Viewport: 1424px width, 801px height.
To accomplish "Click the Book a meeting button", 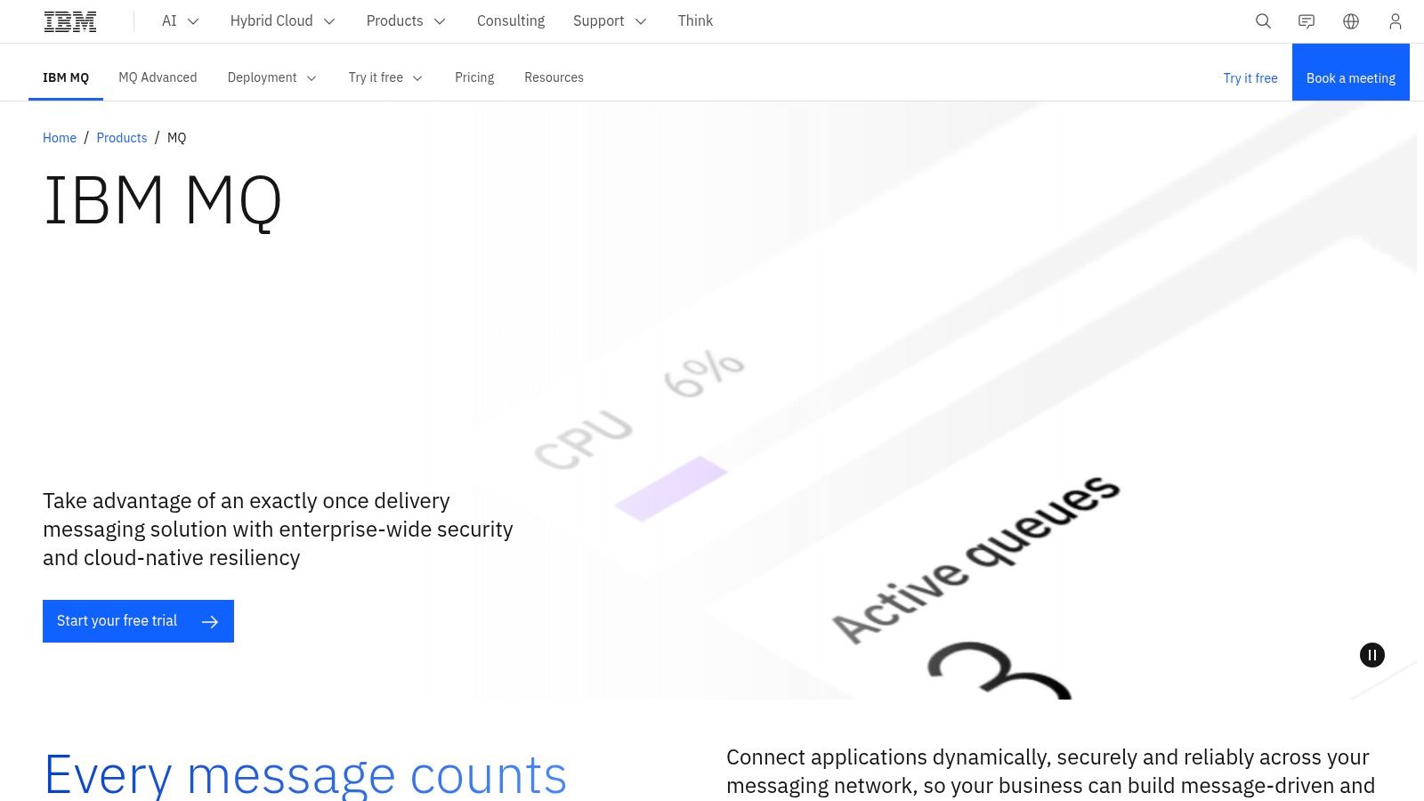I will (1350, 77).
